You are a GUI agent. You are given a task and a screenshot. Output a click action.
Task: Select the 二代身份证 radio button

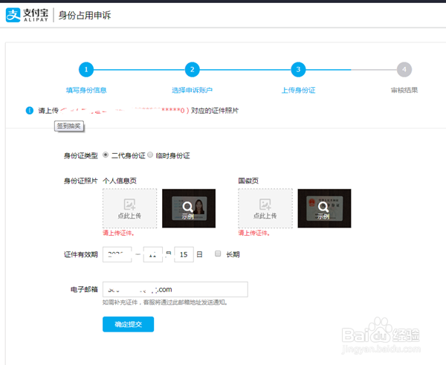[x=106, y=155]
